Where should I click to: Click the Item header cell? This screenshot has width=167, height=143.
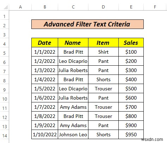click(103, 43)
